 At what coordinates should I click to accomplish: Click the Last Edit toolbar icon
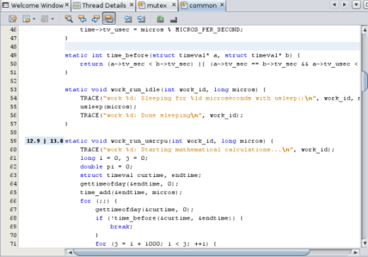click(x=13, y=18)
